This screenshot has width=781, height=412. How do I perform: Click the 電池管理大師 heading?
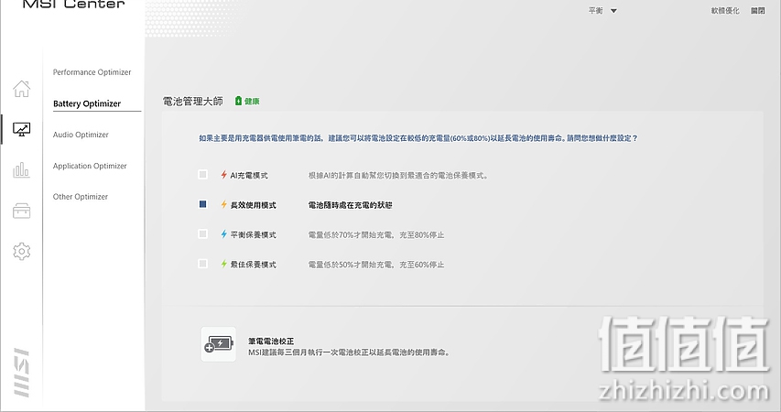coord(193,101)
